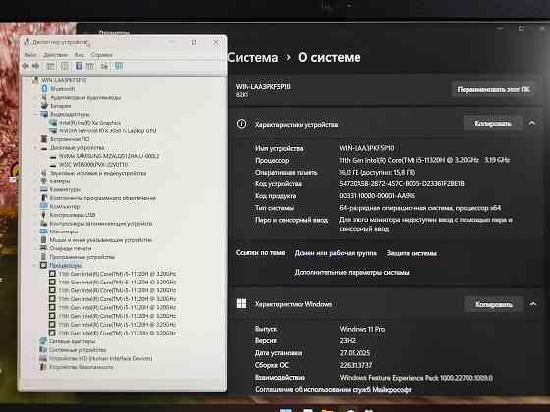
Task: Select NVMe SAMSUNG disk drive row
Action: click(x=109, y=156)
